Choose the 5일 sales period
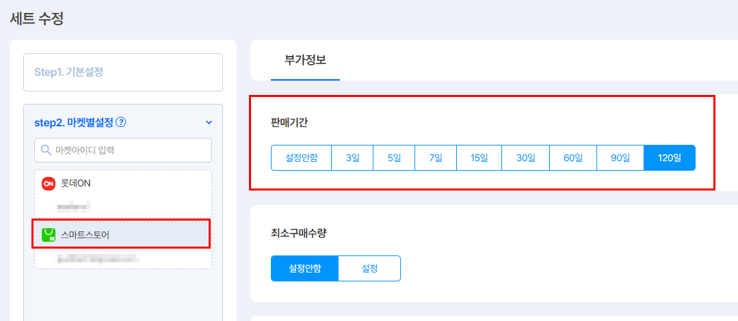 point(394,158)
